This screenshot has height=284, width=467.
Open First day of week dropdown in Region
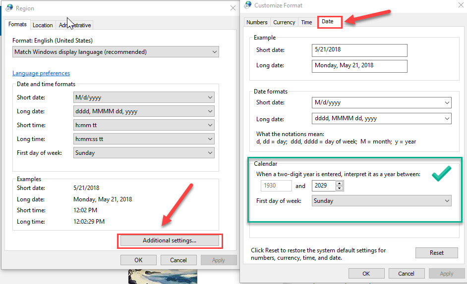pyautogui.click(x=144, y=153)
